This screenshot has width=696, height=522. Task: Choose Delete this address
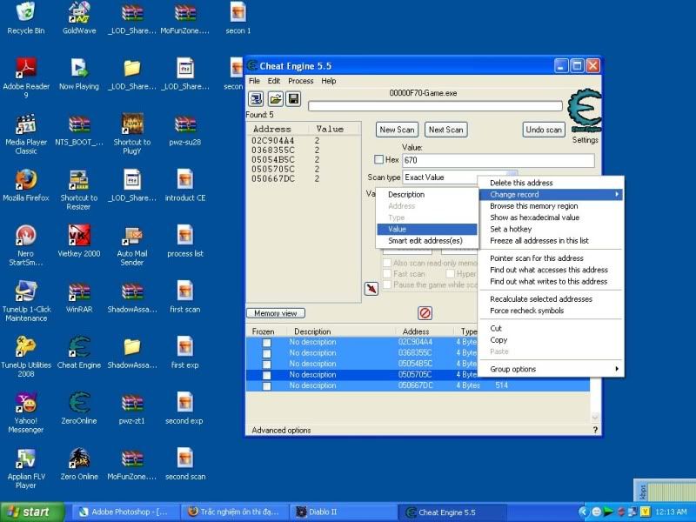pos(551,183)
